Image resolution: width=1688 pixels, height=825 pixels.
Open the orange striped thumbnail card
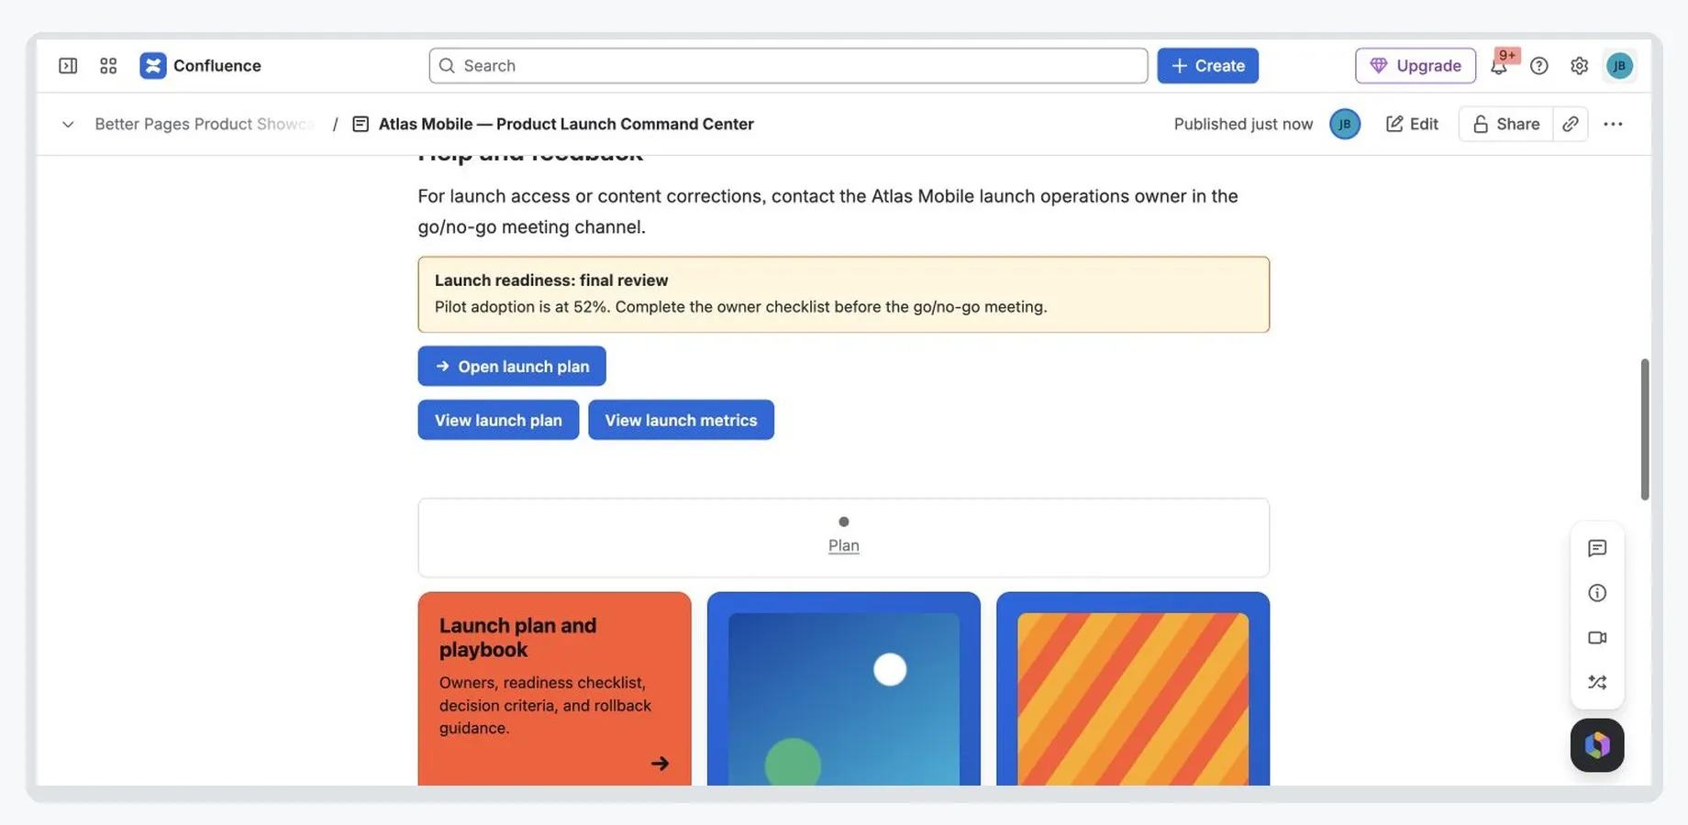[1133, 688]
